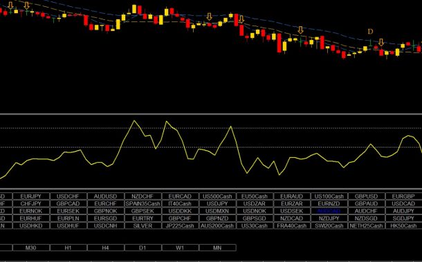Select the highlighted AUDCAD symbol button
Screen dimensions: 422x262
[x=329, y=211]
